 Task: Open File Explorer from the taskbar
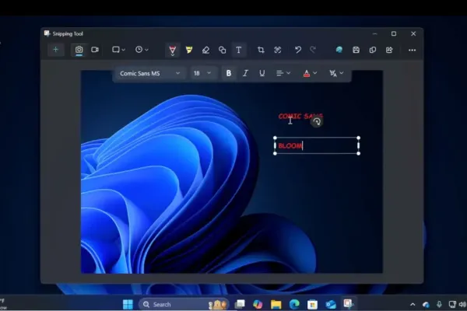pos(276,304)
